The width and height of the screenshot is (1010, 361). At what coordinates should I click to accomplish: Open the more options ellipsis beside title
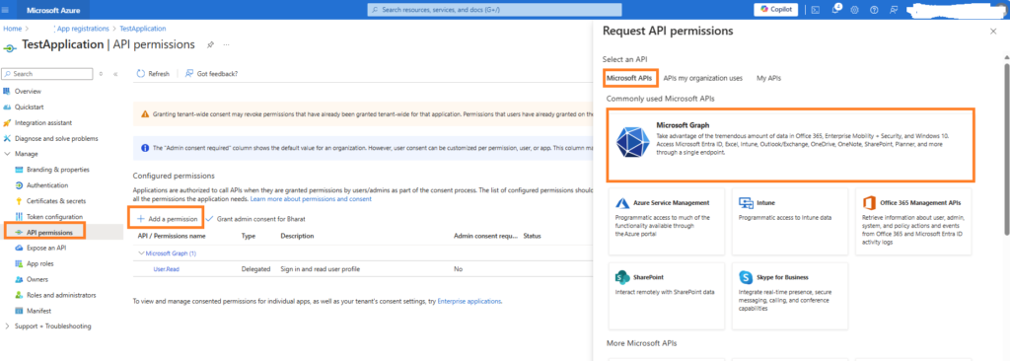226,45
